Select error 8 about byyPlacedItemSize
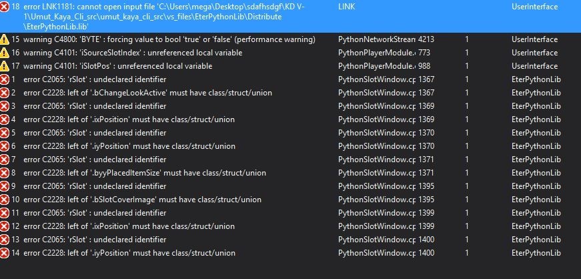Viewport: 581px width, 279px height. tap(291, 172)
